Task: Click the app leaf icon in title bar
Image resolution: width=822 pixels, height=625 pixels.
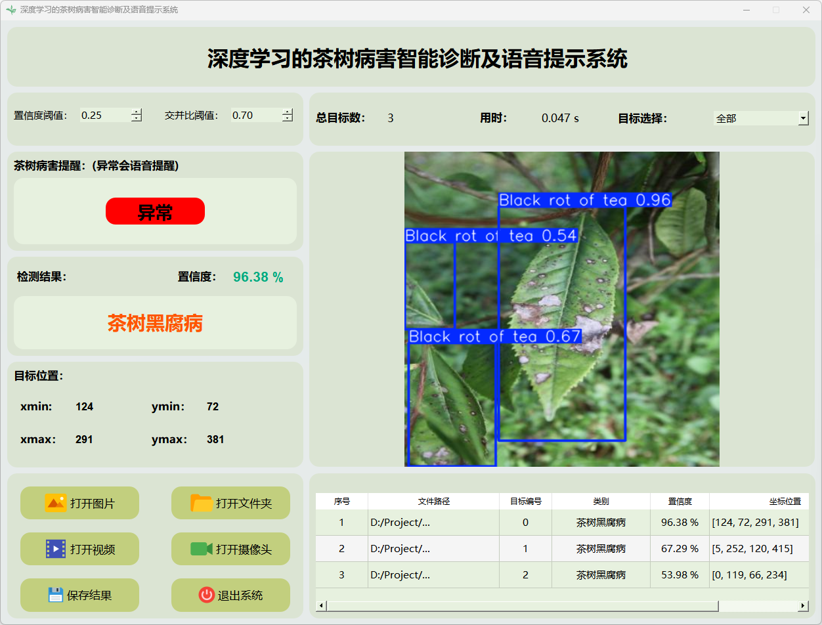Action: coord(11,10)
